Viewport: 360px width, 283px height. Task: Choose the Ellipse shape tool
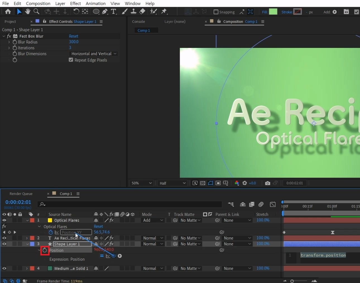coord(96,11)
